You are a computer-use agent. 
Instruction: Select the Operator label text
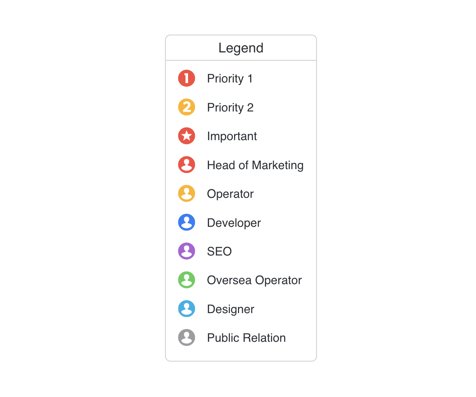230,194
